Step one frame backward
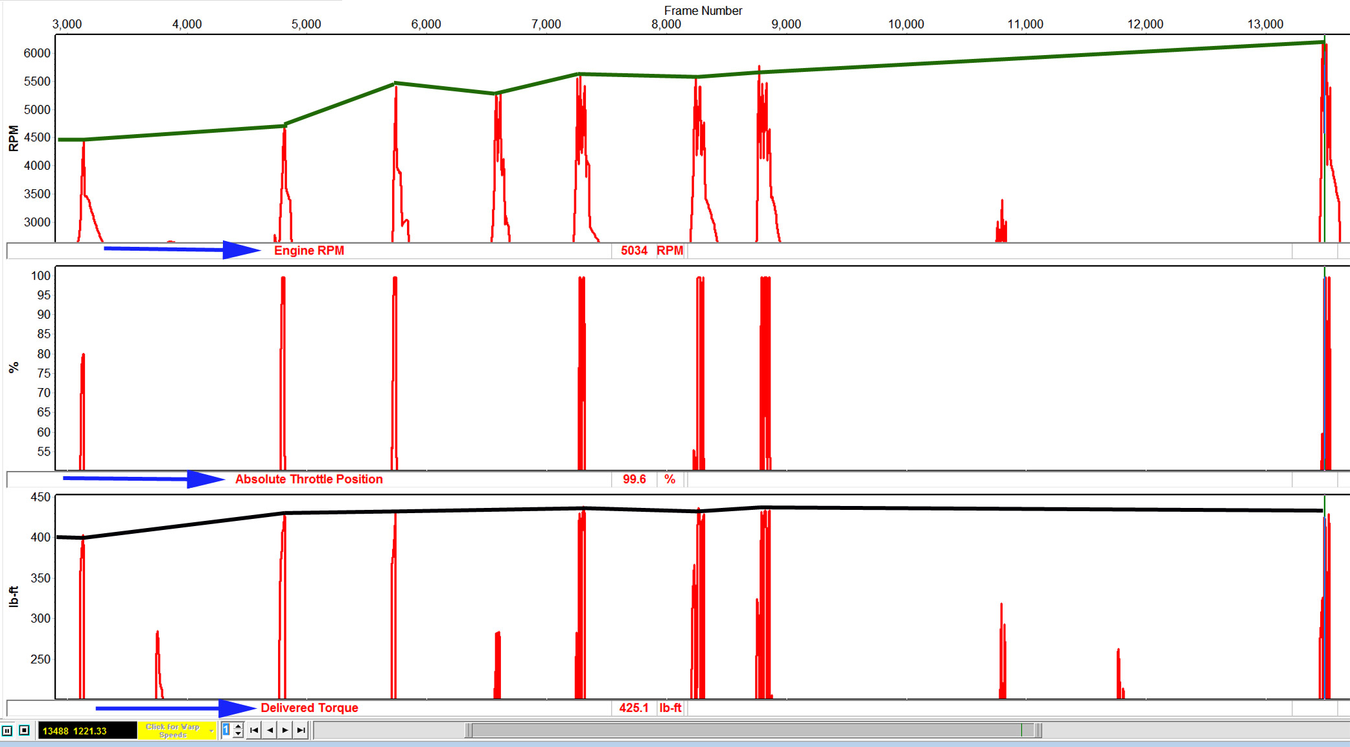 pos(270,731)
